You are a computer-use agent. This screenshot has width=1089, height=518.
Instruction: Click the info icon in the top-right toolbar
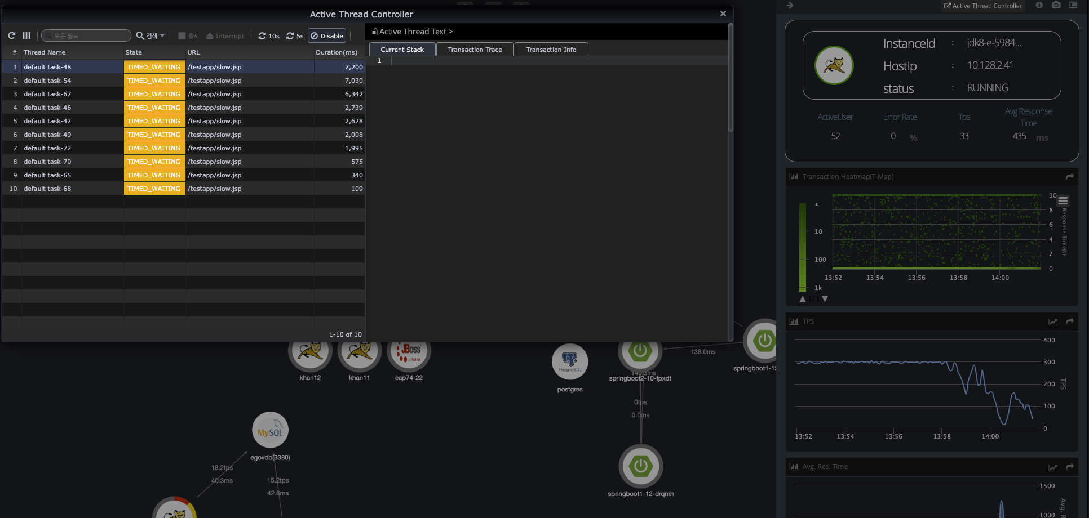pos(1039,6)
